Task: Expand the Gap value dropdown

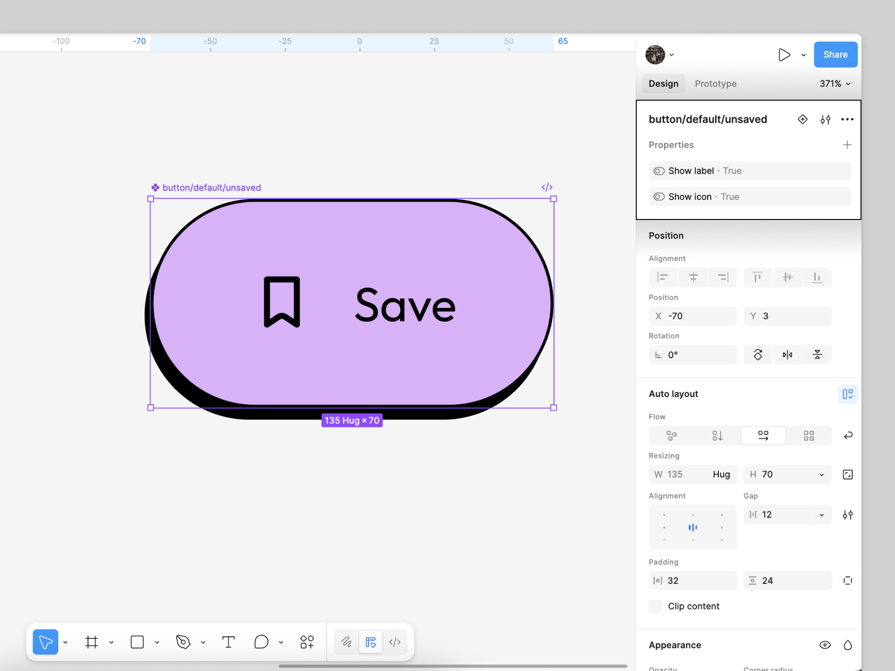Action: coord(822,515)
